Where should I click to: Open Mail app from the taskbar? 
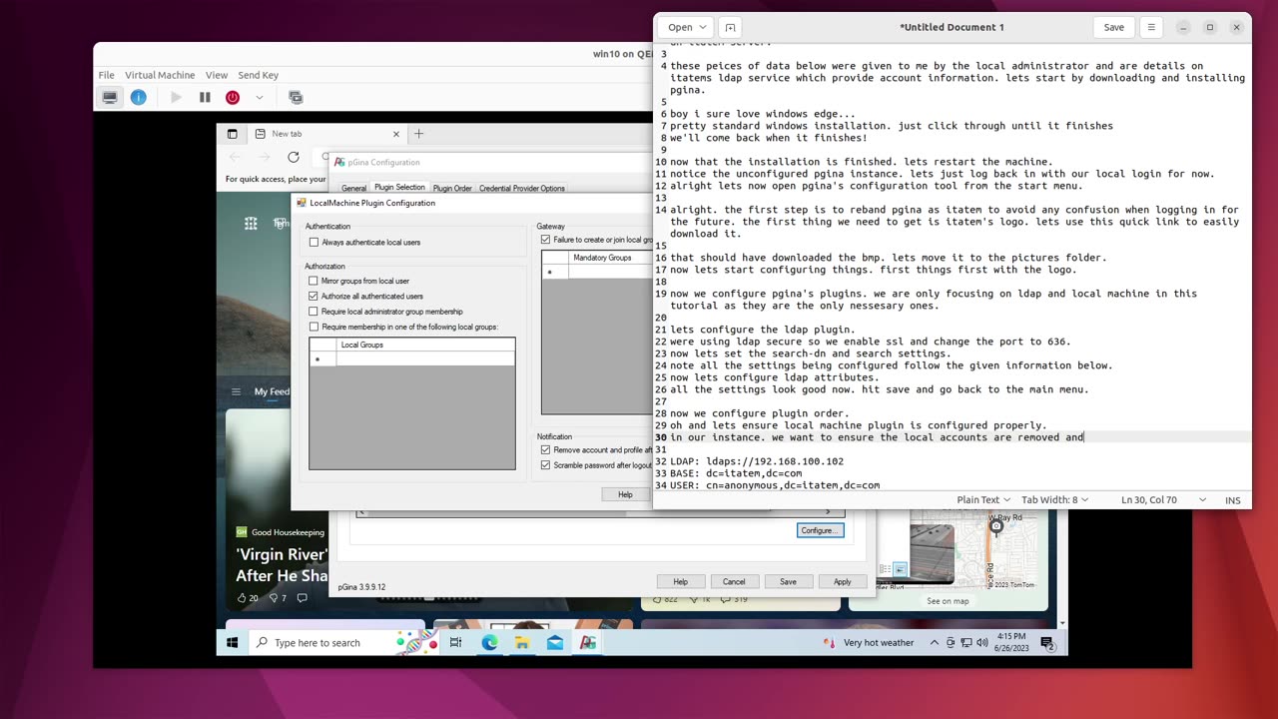[555, 643]
